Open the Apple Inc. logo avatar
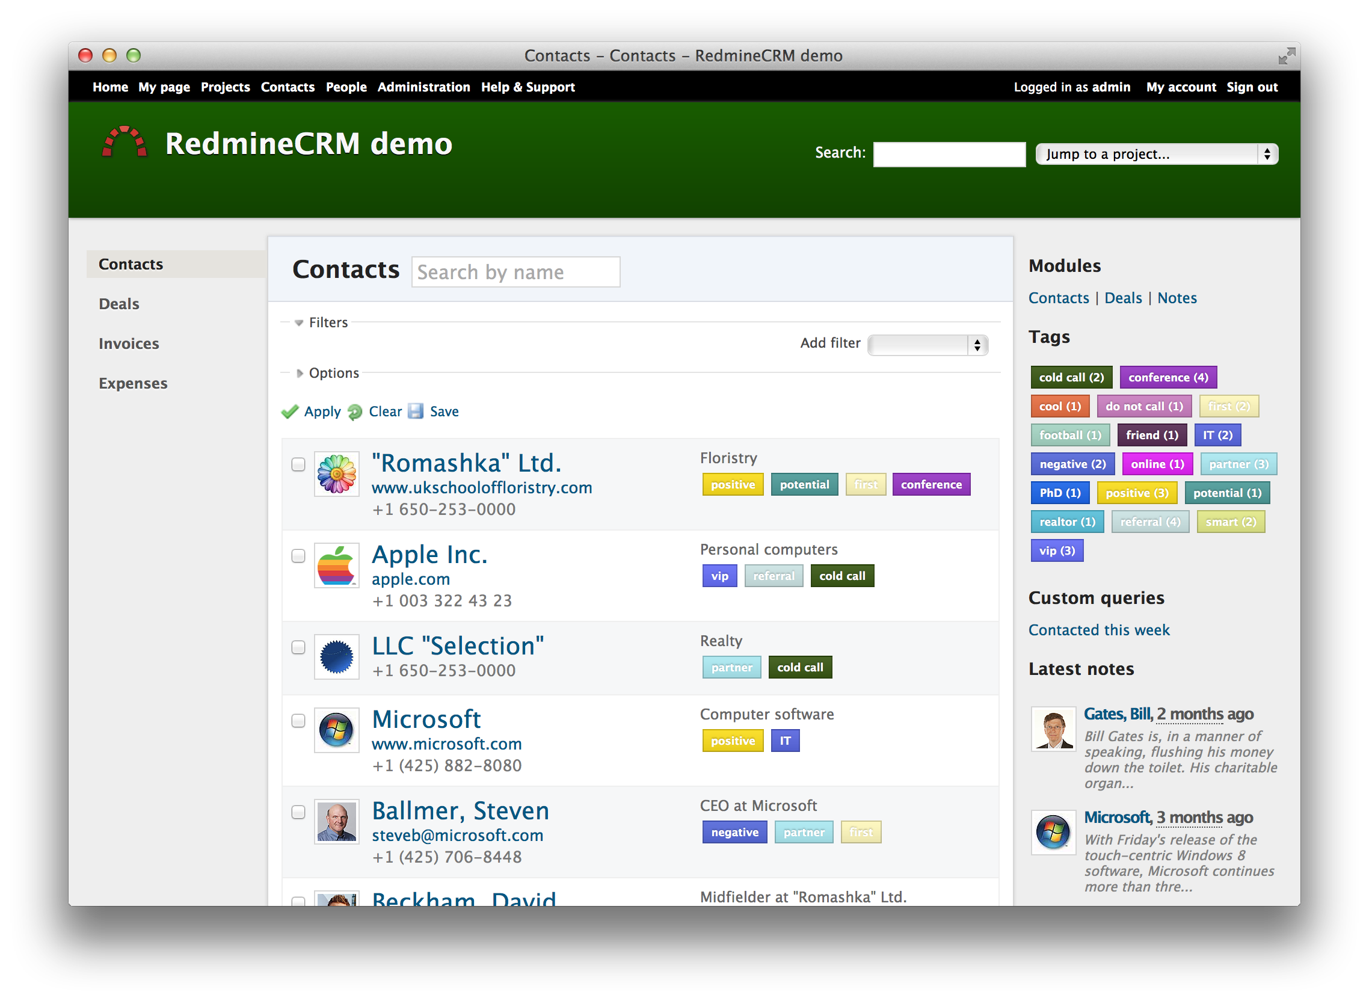The image size is (1369, 1001). 337,566
